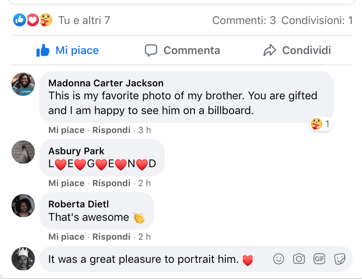Viewport: 362px width, 279px height.
Task: Open the sticker picker icon
Action: tap(340, 259)
